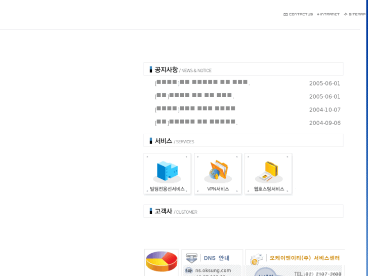Screen dimensions: 368x276
Task: Click the service center mail icon
Action: (x=256, y=259)
